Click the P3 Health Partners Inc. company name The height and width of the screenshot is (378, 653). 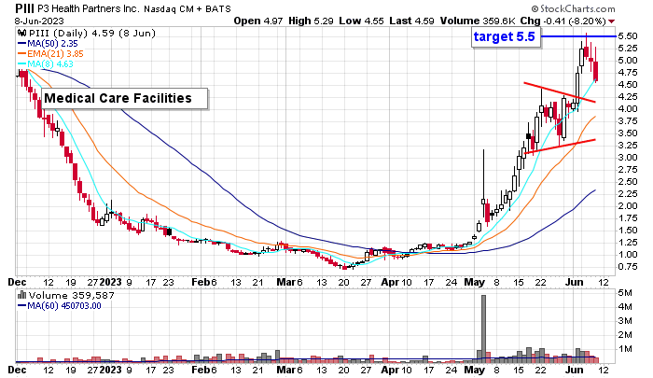[89, 8]
